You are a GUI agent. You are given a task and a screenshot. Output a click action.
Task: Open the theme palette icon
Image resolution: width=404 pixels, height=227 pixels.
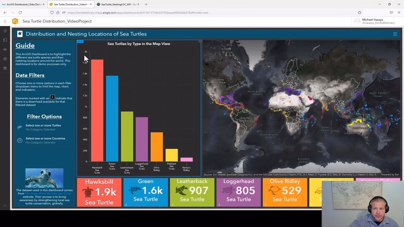tap(5, 49)
